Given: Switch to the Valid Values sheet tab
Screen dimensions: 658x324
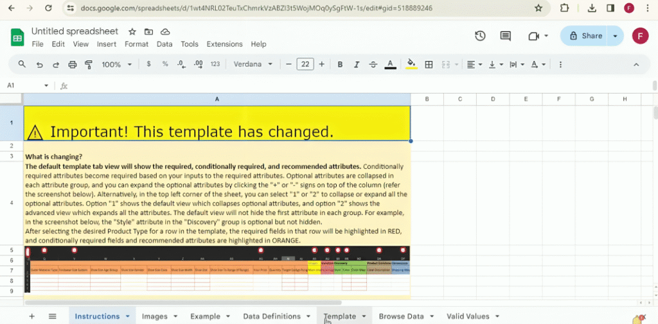Looking at the screenshot, I should [468, 316].
